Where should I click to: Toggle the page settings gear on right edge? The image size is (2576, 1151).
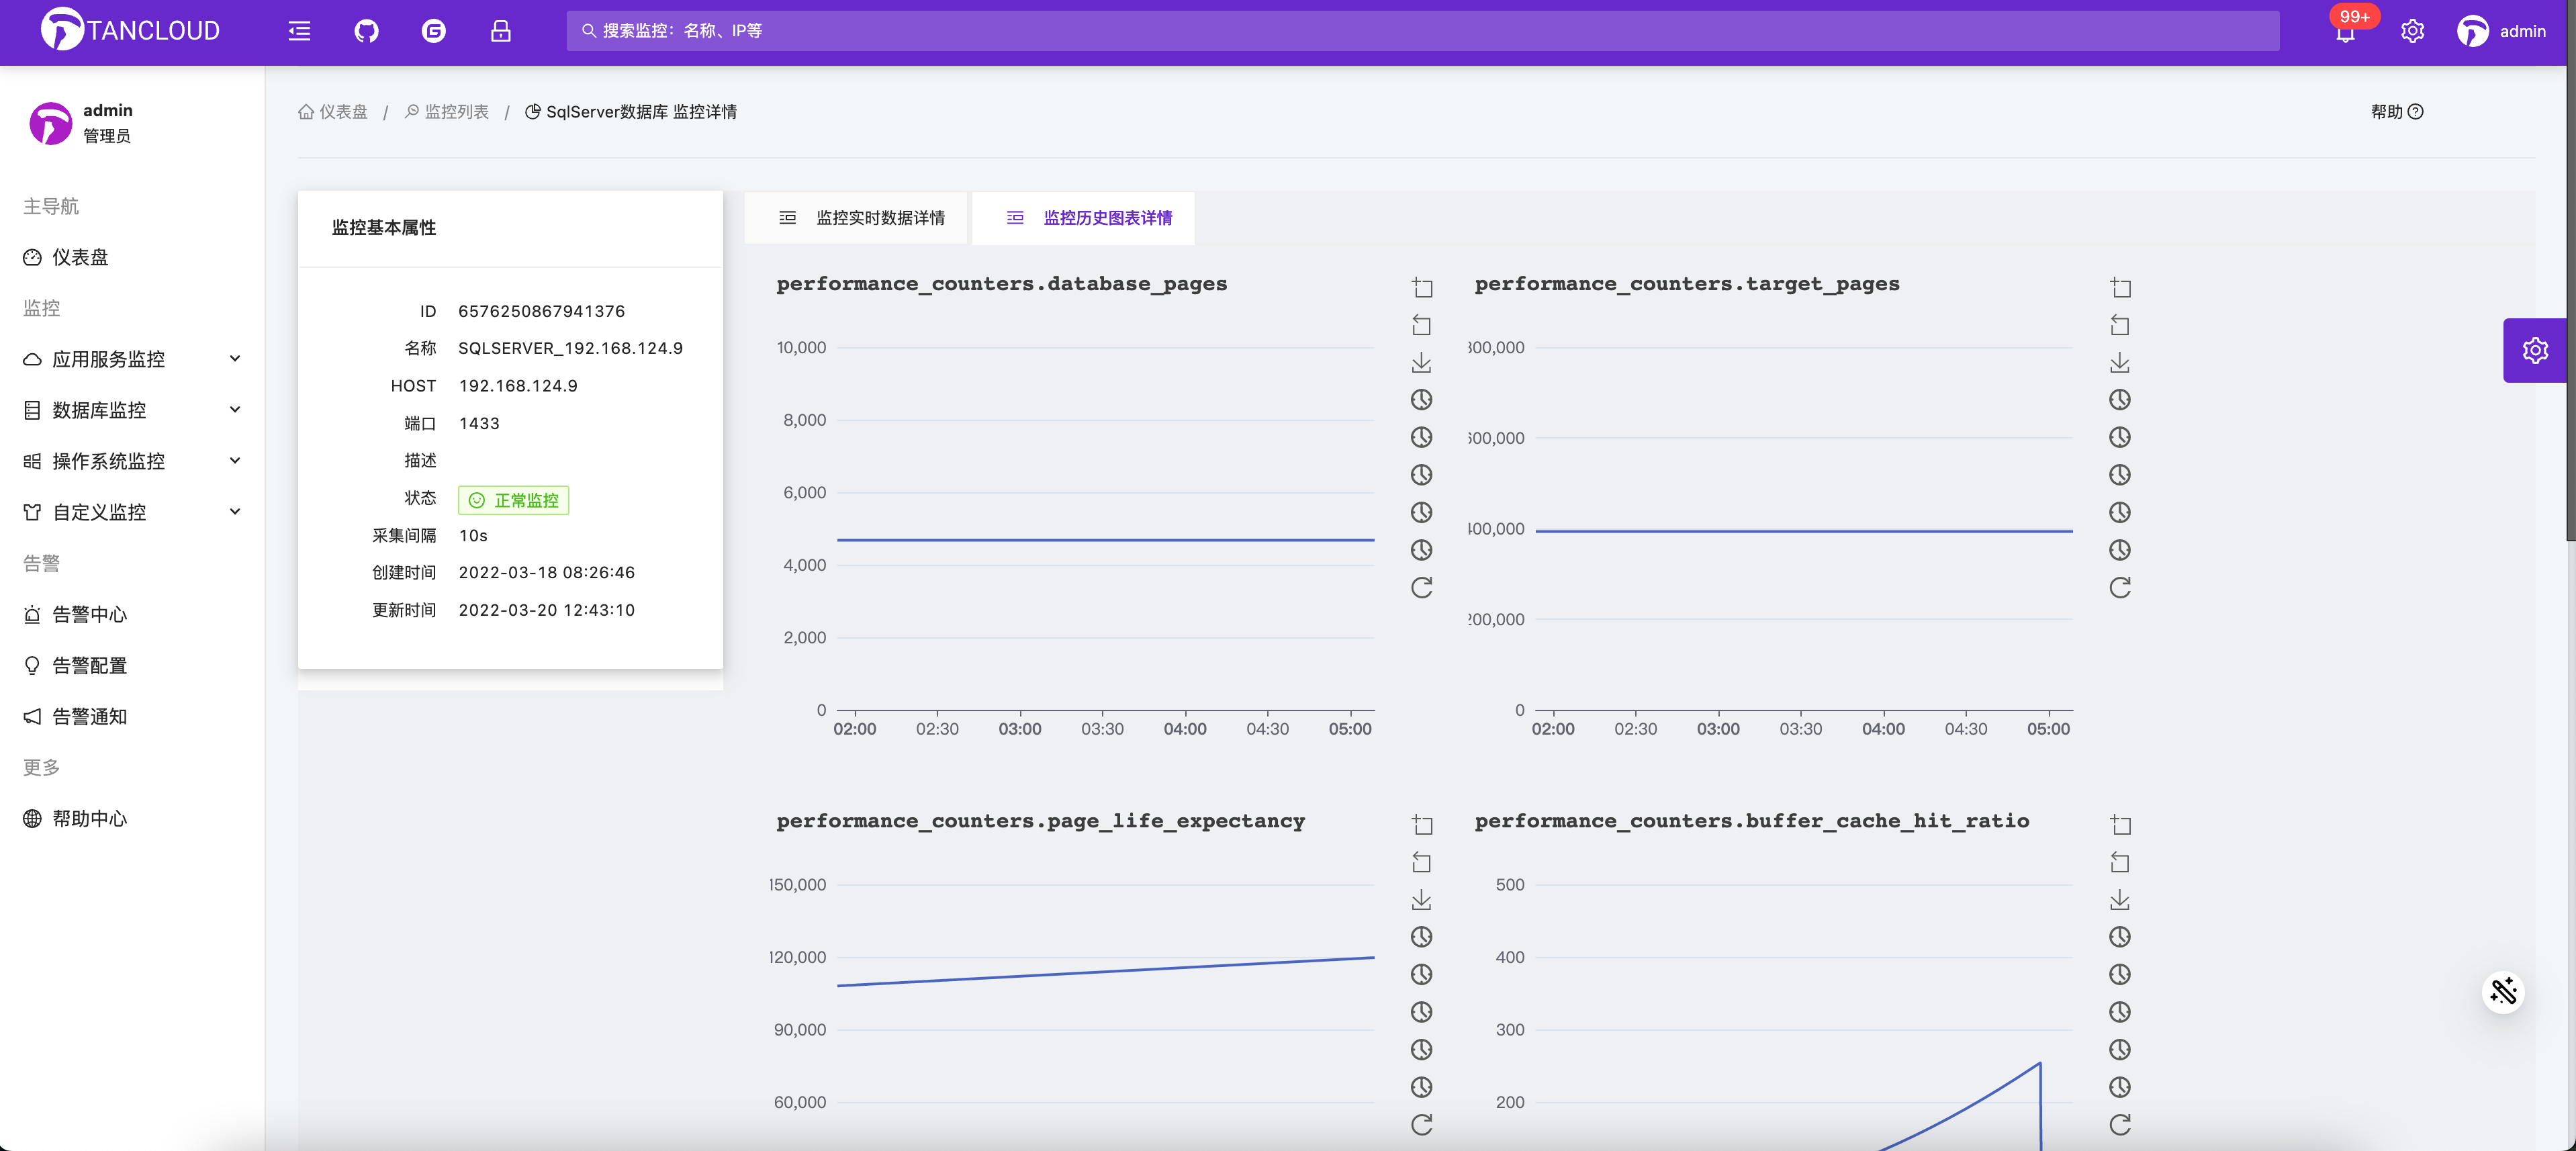pos(2535,350)
